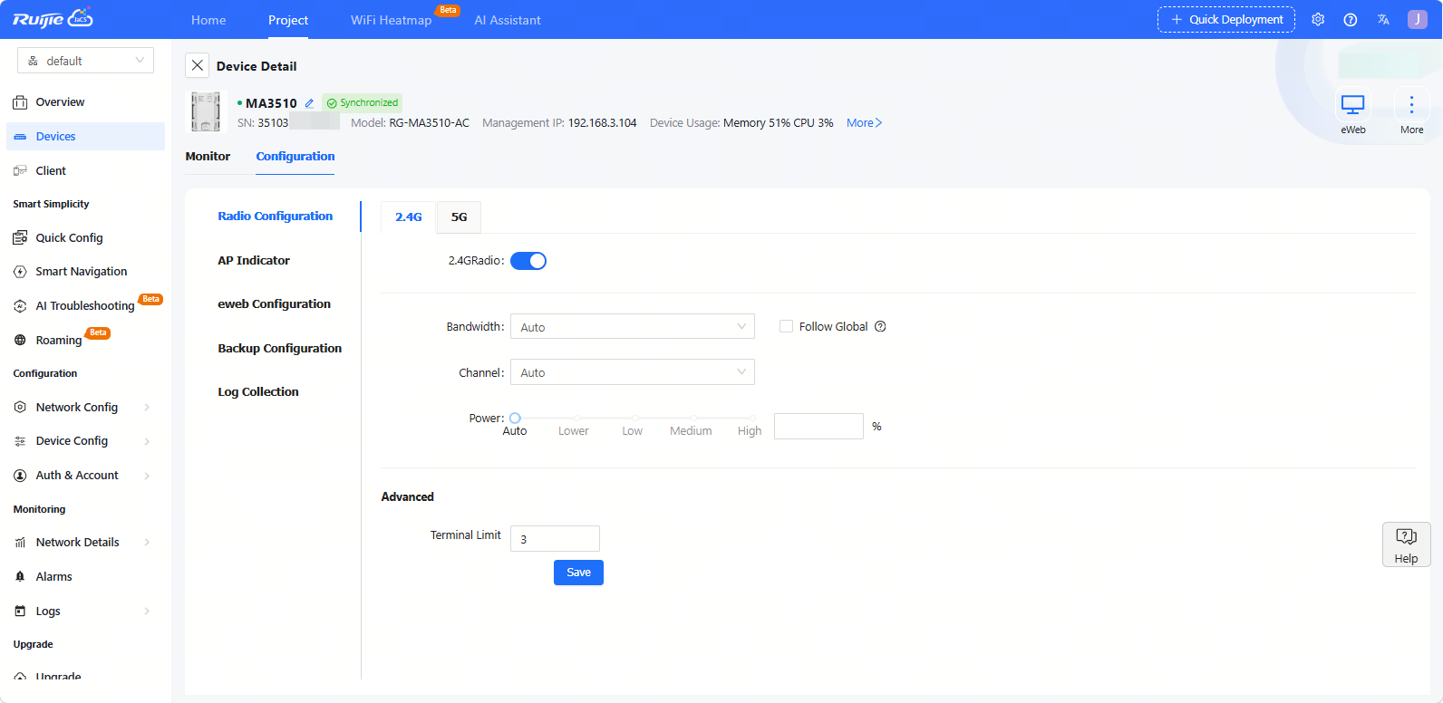This screenshot has width=1443, height=703.
Task: Click the Terminal Limit input field
Action: 555,539
